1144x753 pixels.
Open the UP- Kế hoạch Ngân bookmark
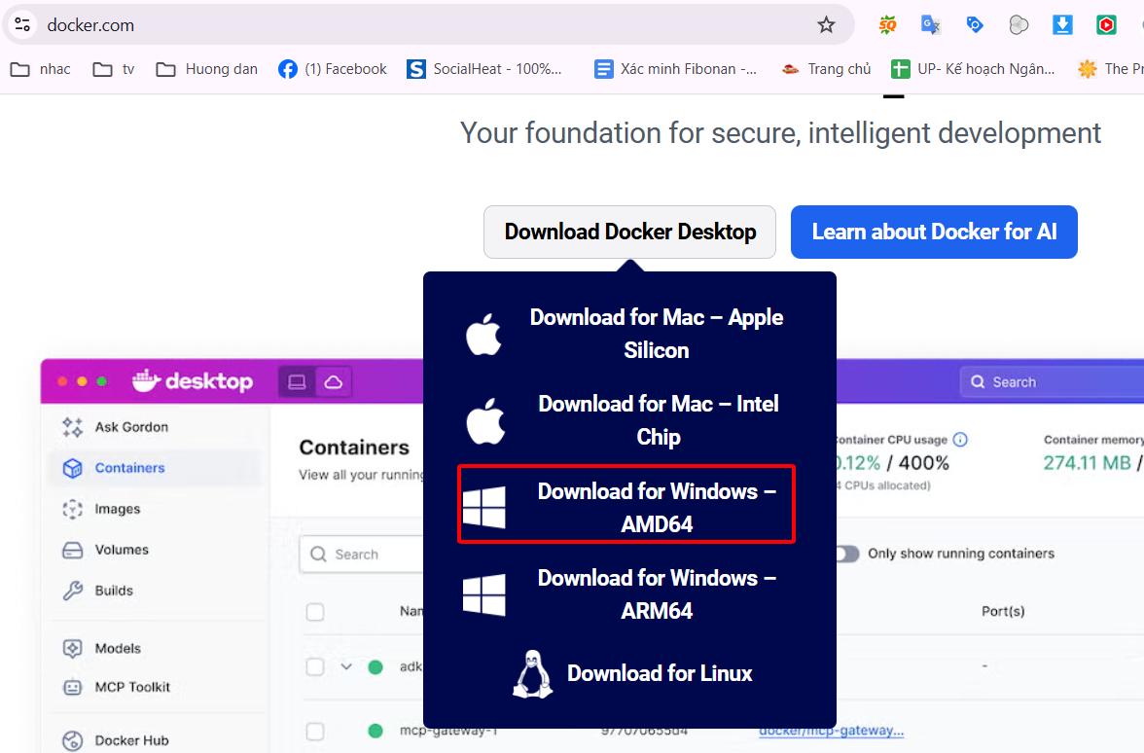click(973, 69)
